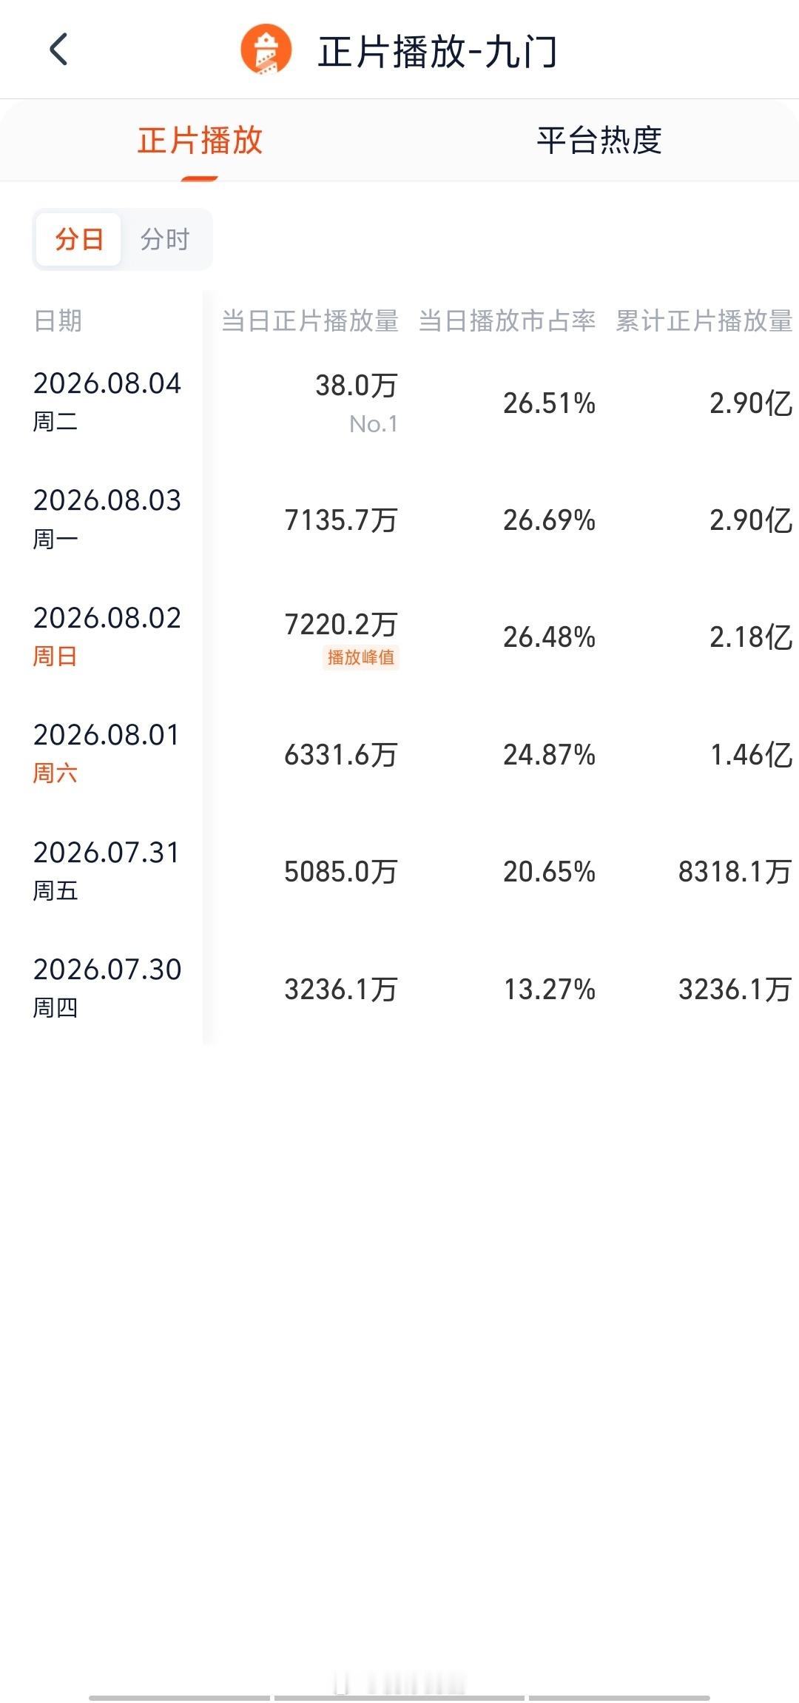
Task: Select the 2026.08.01 周六 row
Action: (x=399, y=754)
